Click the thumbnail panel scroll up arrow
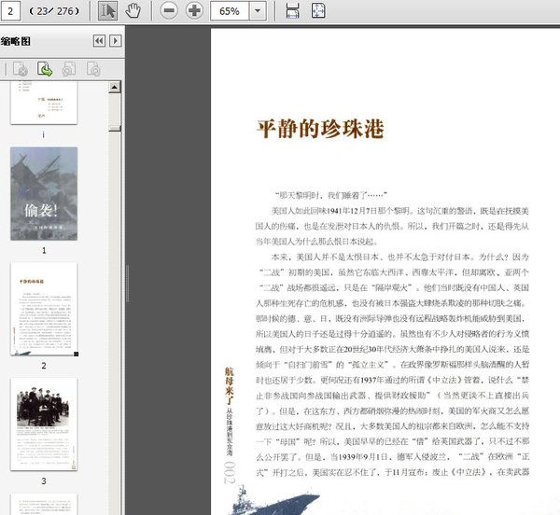 [115, 88]
